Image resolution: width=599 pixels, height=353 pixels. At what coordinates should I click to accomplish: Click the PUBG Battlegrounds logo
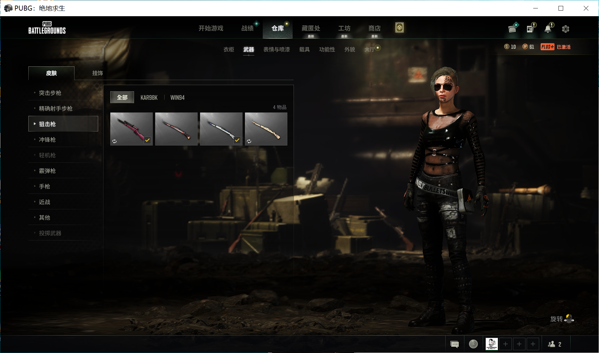47,27
